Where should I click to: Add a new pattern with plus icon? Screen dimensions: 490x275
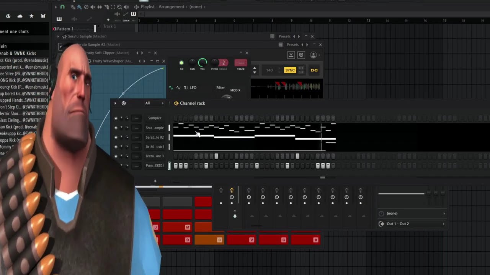(x=108, y=20)
